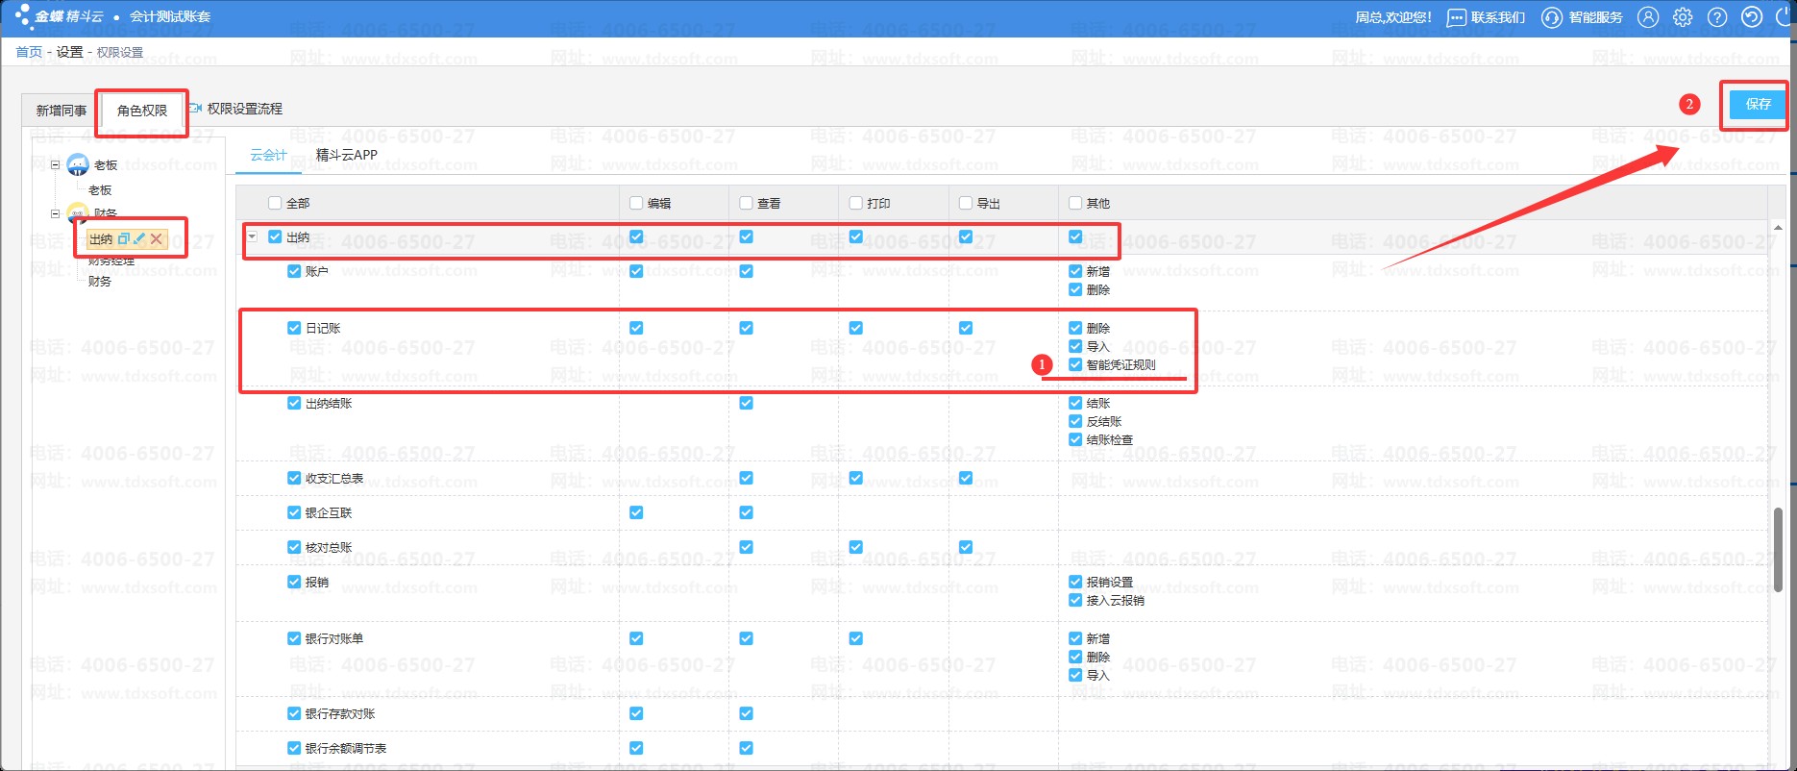Open the settings gear icon in header

[1683, 17]
